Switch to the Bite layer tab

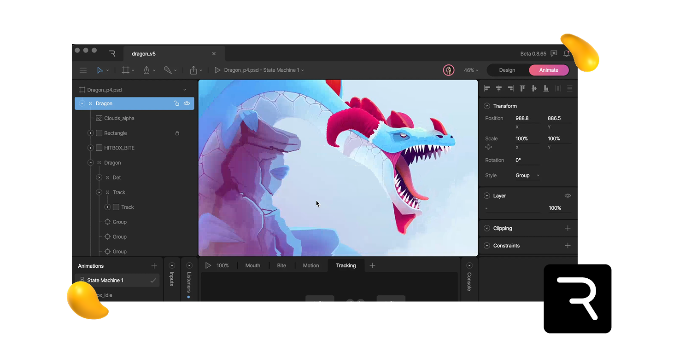tap(281, 265)
